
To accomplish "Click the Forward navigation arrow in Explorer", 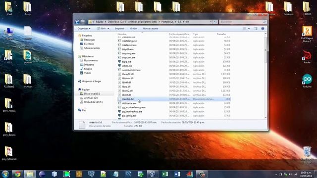I will [83, 22].
